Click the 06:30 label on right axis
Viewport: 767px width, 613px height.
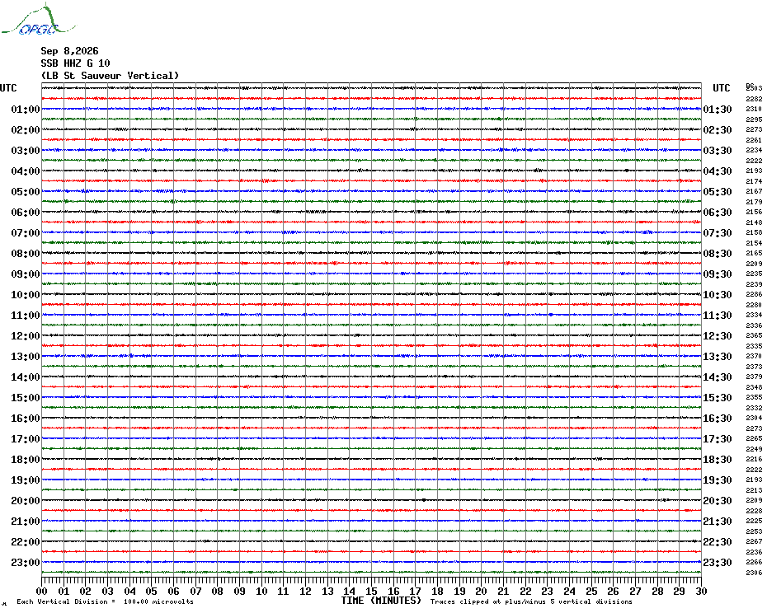click(x=718, y=213)
